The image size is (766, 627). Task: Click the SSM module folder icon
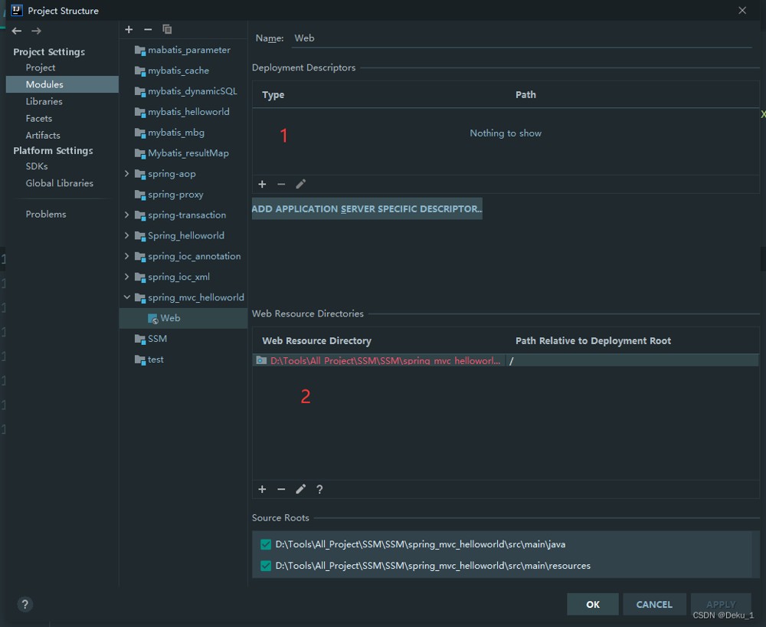(x=139, y=339)
